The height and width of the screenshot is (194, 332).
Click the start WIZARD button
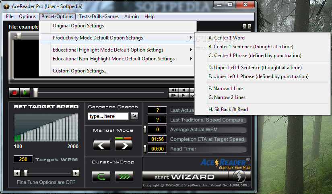pos(185,177)
